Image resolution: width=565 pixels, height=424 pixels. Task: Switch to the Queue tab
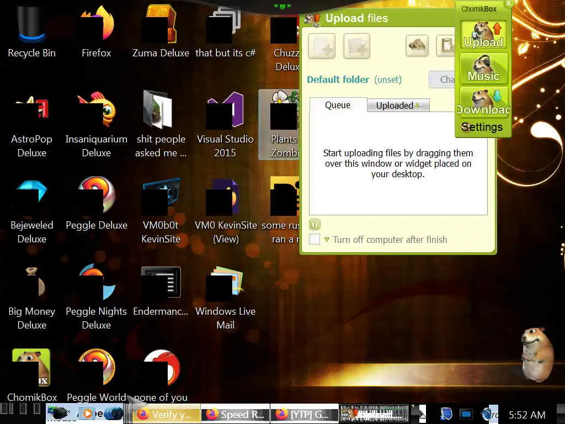(x=338, y=105)
